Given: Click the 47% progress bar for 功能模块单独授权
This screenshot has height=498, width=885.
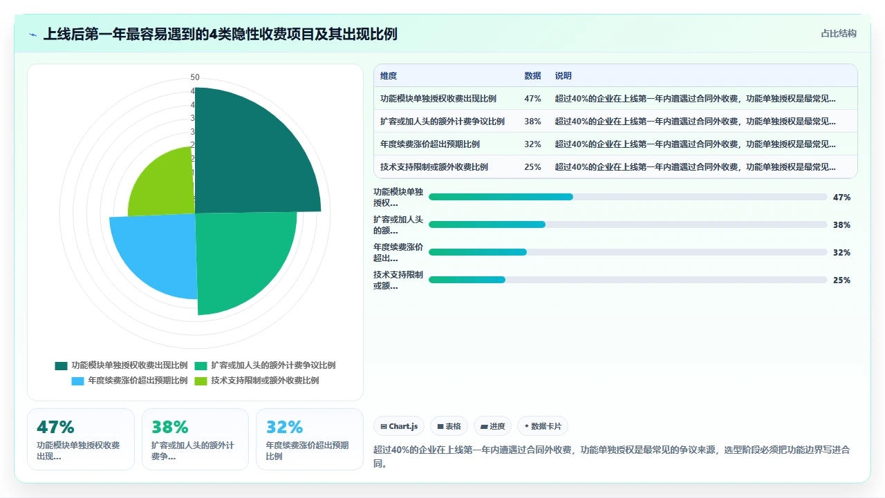Looking at the screenshot, I should (628, 197).
